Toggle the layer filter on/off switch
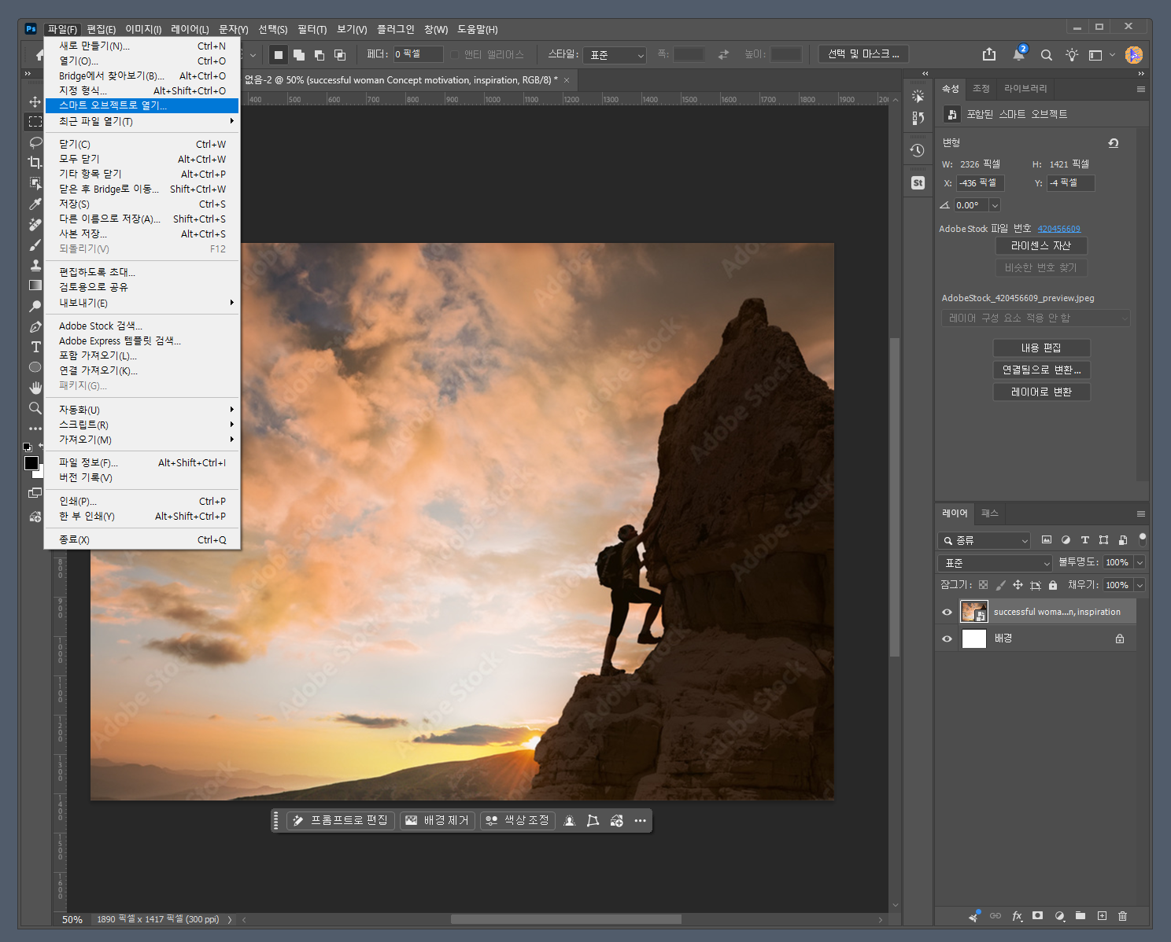This screenshot has width=1171, height=942. [x=1143, y=539]
